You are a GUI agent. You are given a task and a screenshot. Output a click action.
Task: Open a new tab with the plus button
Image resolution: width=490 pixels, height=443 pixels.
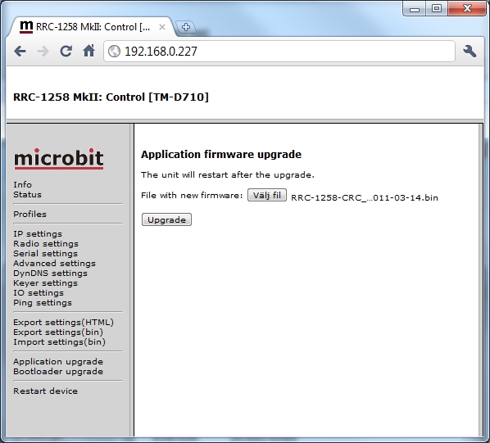click(x=186, y=27)
